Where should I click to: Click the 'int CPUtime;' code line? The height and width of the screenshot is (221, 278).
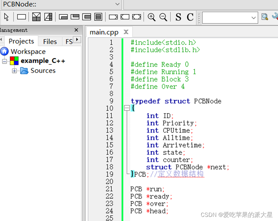point(170,130)
